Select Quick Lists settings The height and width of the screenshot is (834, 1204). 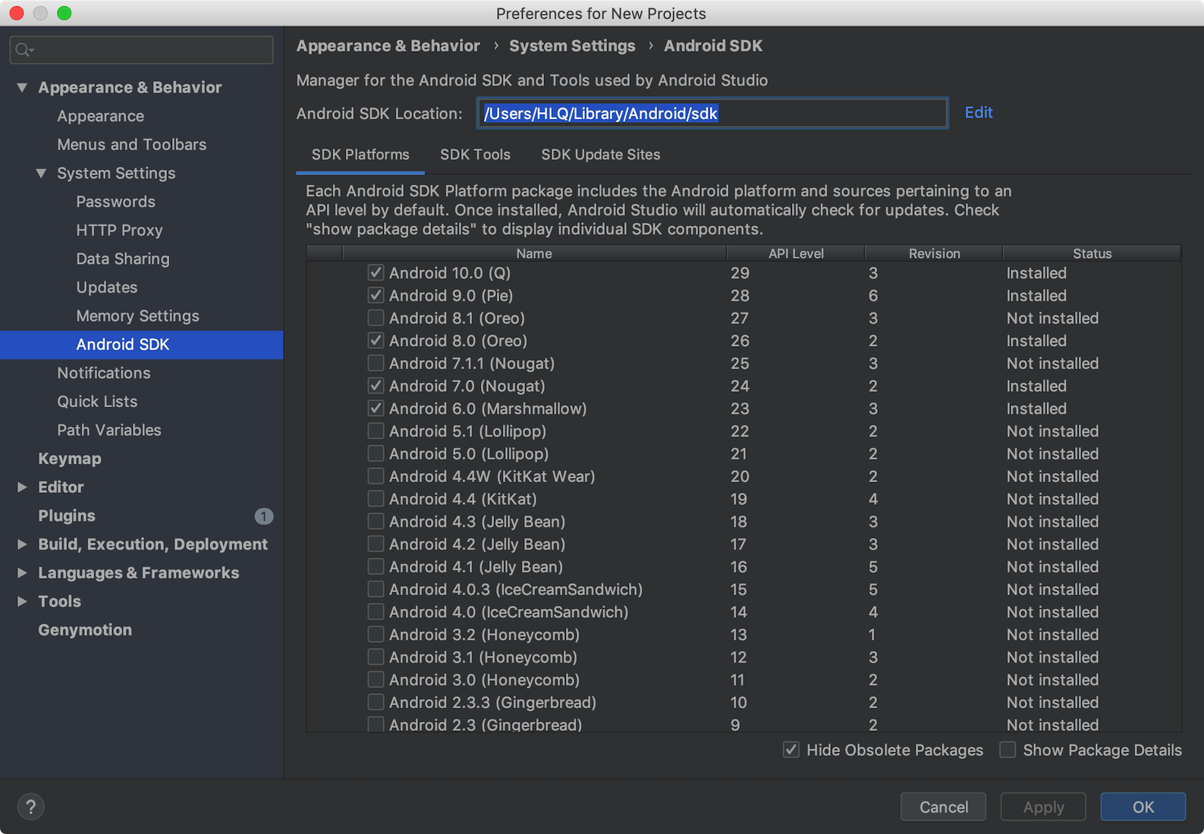(97, 402)
